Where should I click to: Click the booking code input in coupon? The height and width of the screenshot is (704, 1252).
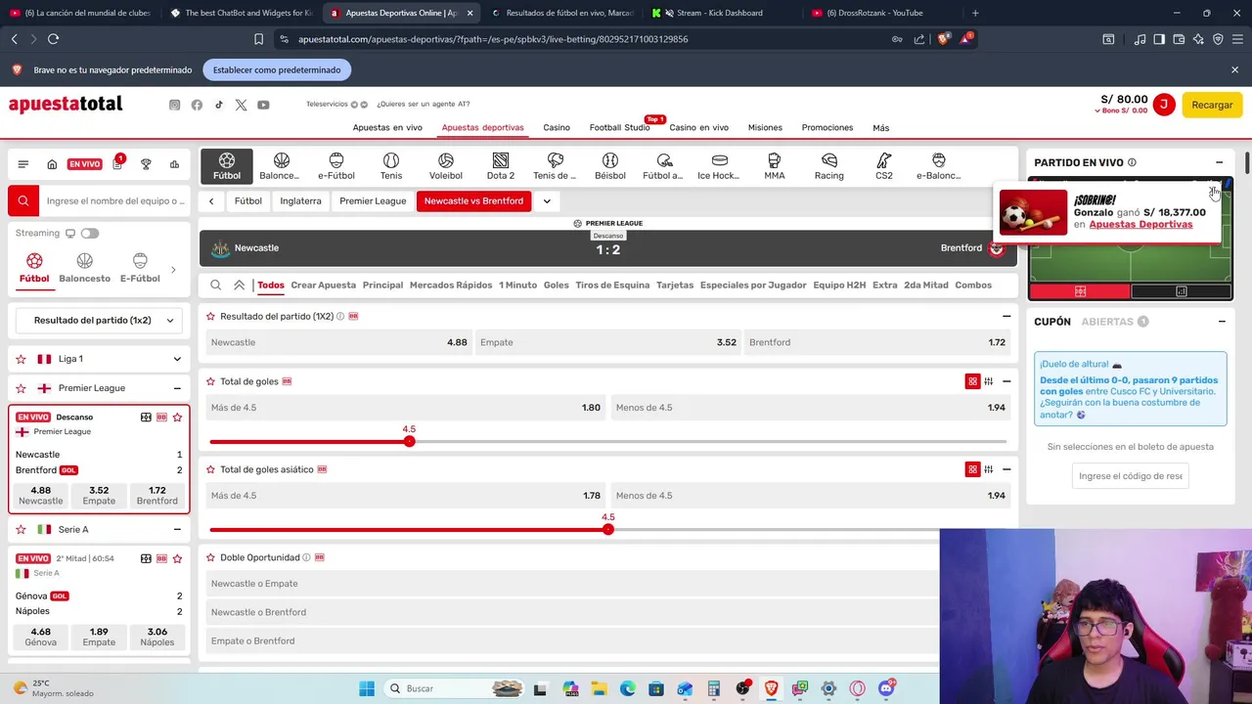click(x=1131, y=476)
